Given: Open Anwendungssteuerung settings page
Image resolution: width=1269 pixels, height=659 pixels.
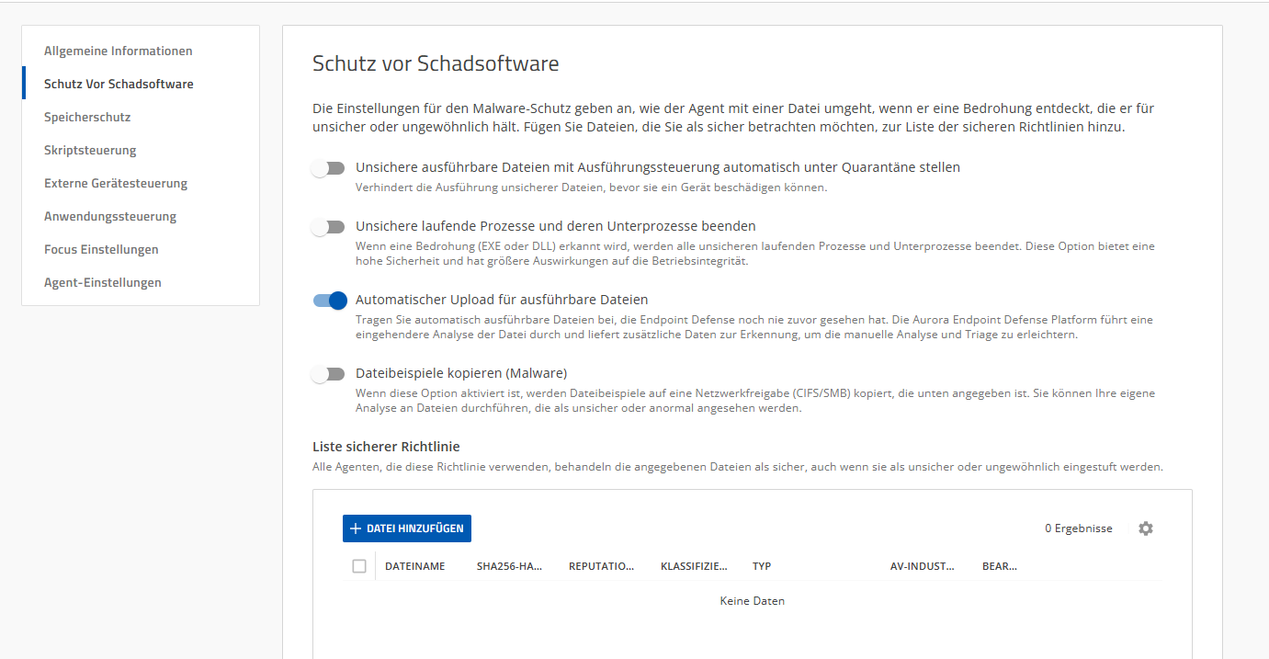Looking at the screenshot, I should coord(110,217).
